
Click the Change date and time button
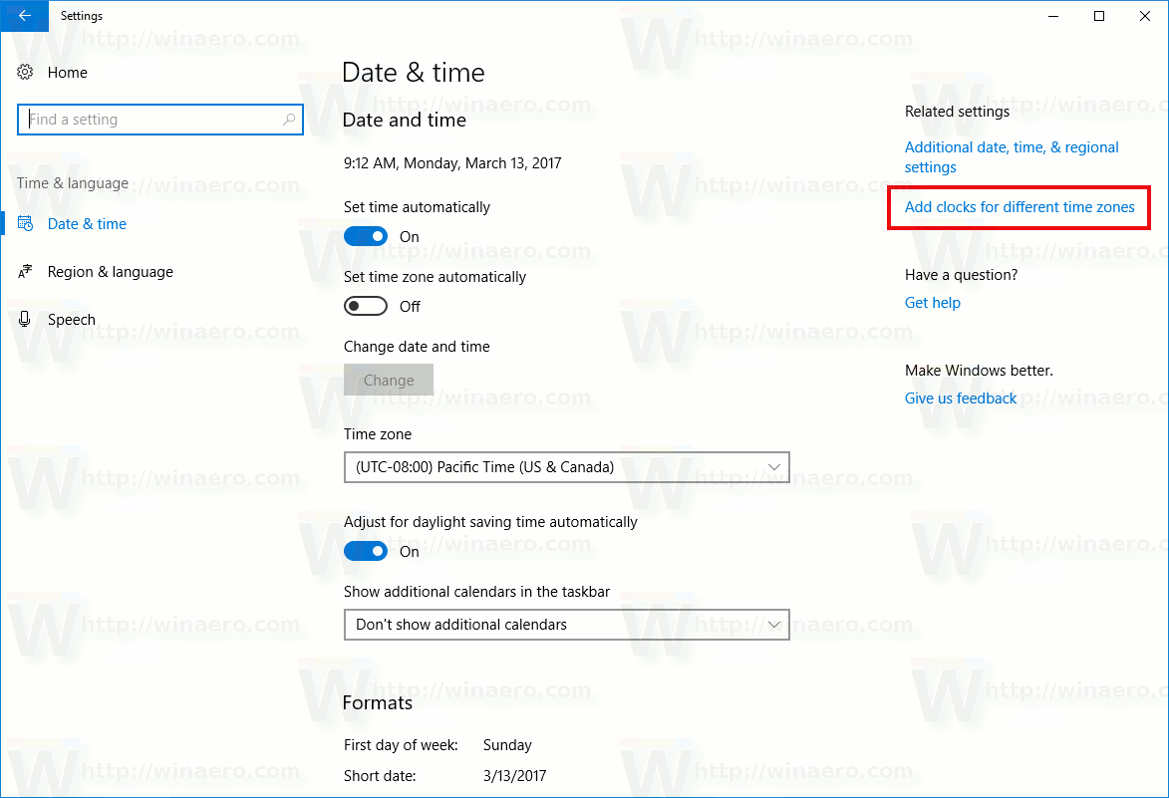(x=388, y=380)
